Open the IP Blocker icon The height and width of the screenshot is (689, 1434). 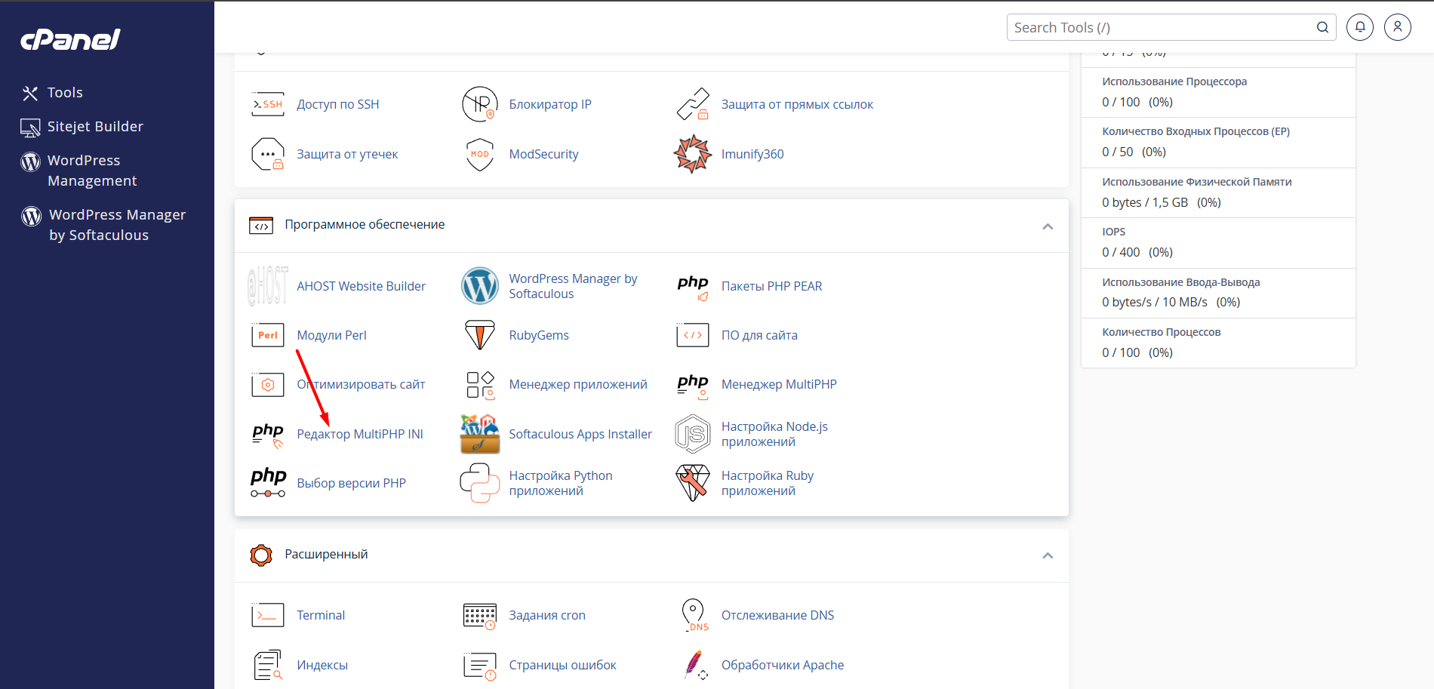coord(480,104)
